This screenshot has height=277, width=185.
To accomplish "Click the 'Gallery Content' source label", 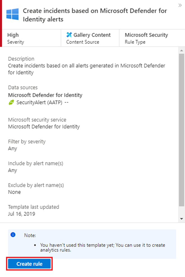I will tap(92, 35).
